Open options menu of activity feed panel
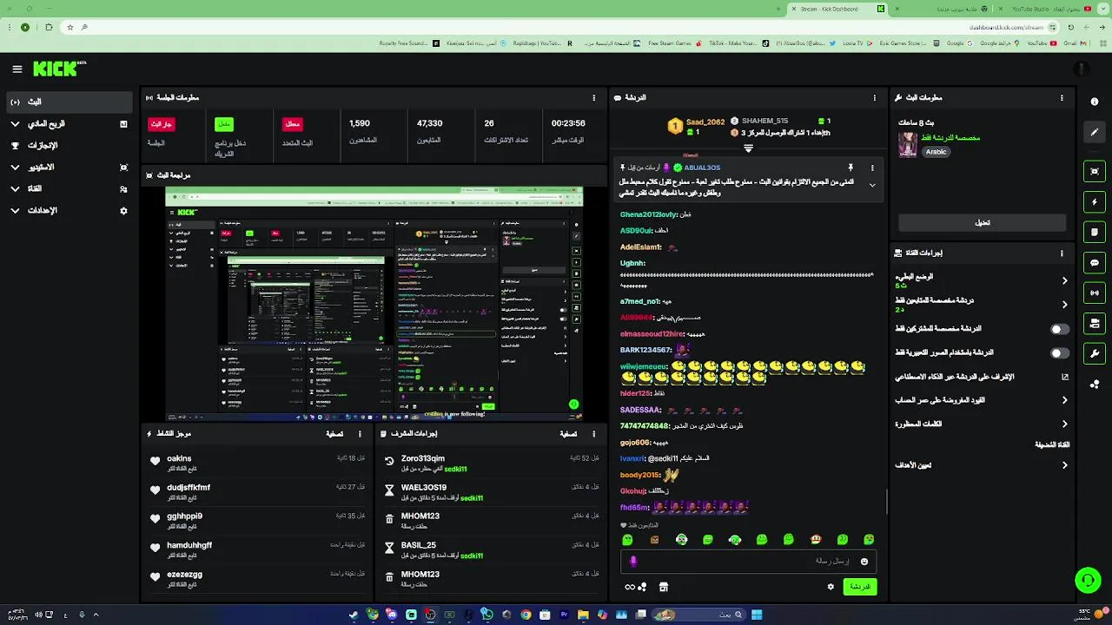The height and width of the screenshot is (625, 1112). (361, 434)
